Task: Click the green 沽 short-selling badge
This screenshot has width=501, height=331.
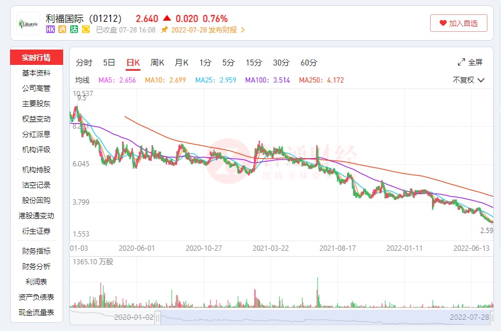Action: [74, 30]
